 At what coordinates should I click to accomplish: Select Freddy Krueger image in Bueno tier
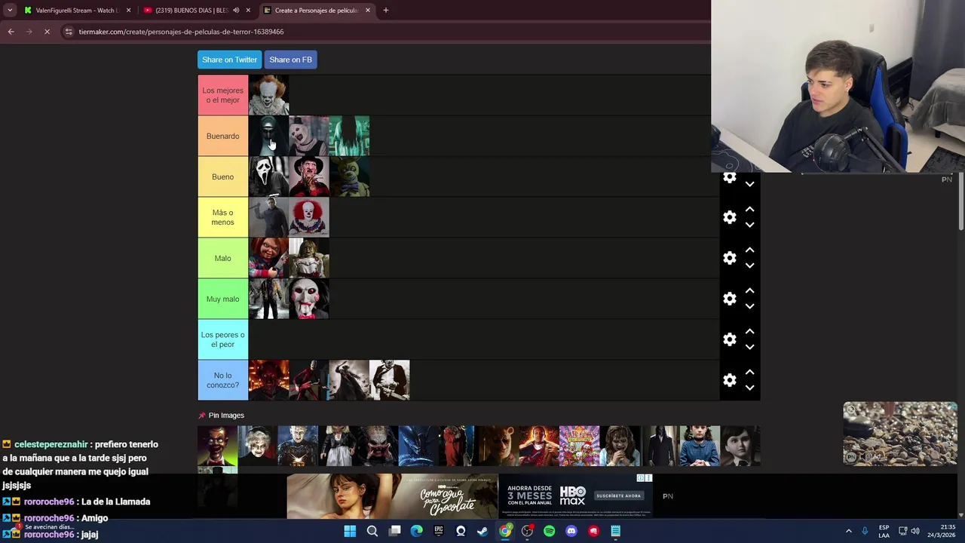309,176
